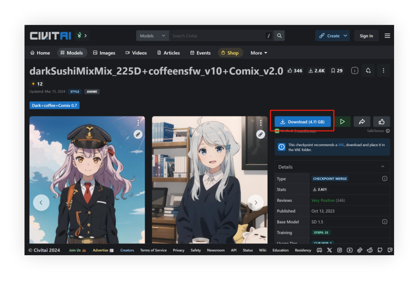419x281 pixels.
Task: Open the More navigation dropdown
Action: (258, 52)
